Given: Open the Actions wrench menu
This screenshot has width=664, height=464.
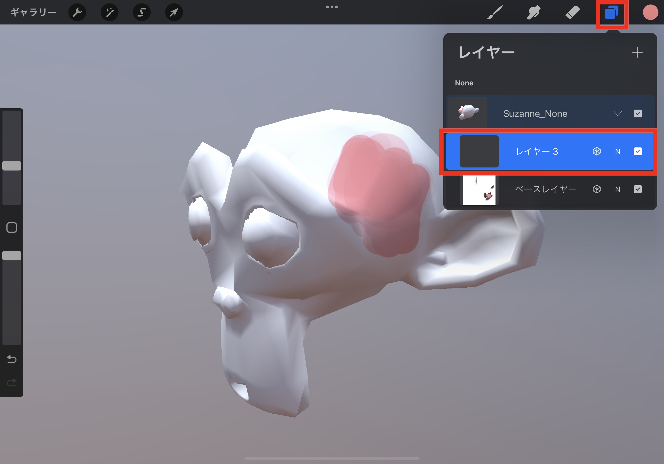Looking at the screenshot, I should (x=77, y=13).
